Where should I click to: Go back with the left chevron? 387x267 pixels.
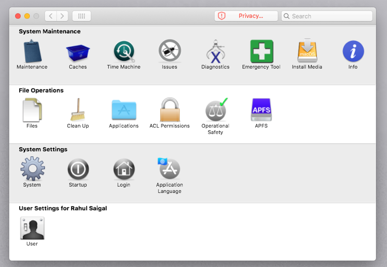(51, 16)
